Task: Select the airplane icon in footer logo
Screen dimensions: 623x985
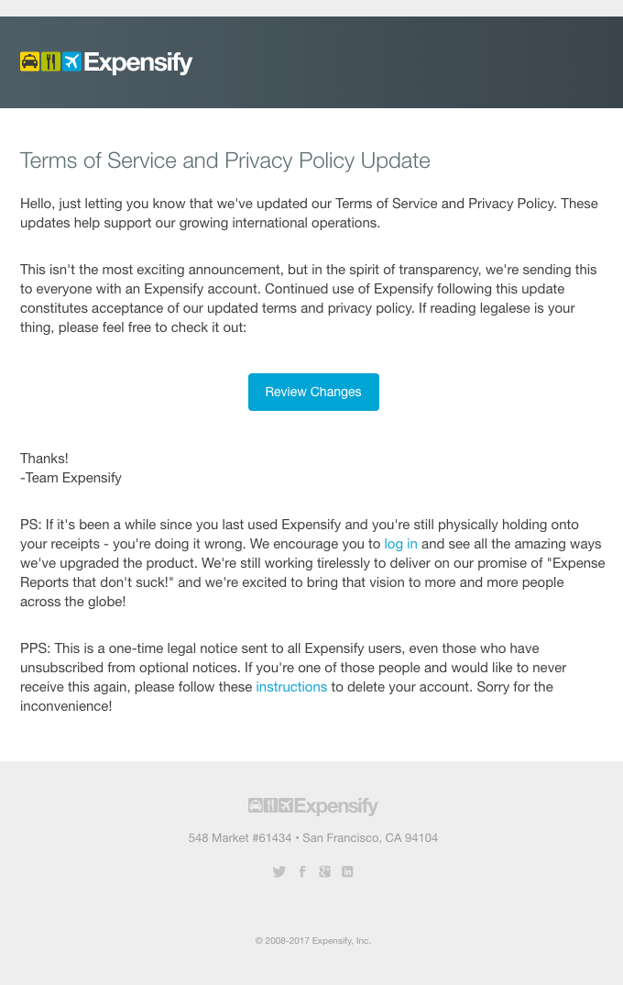Action: click(287, 805)
